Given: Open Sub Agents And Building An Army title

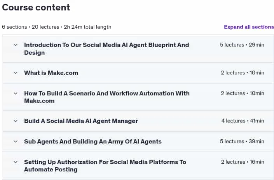Looking at the screenshot, I should [93, 142].
